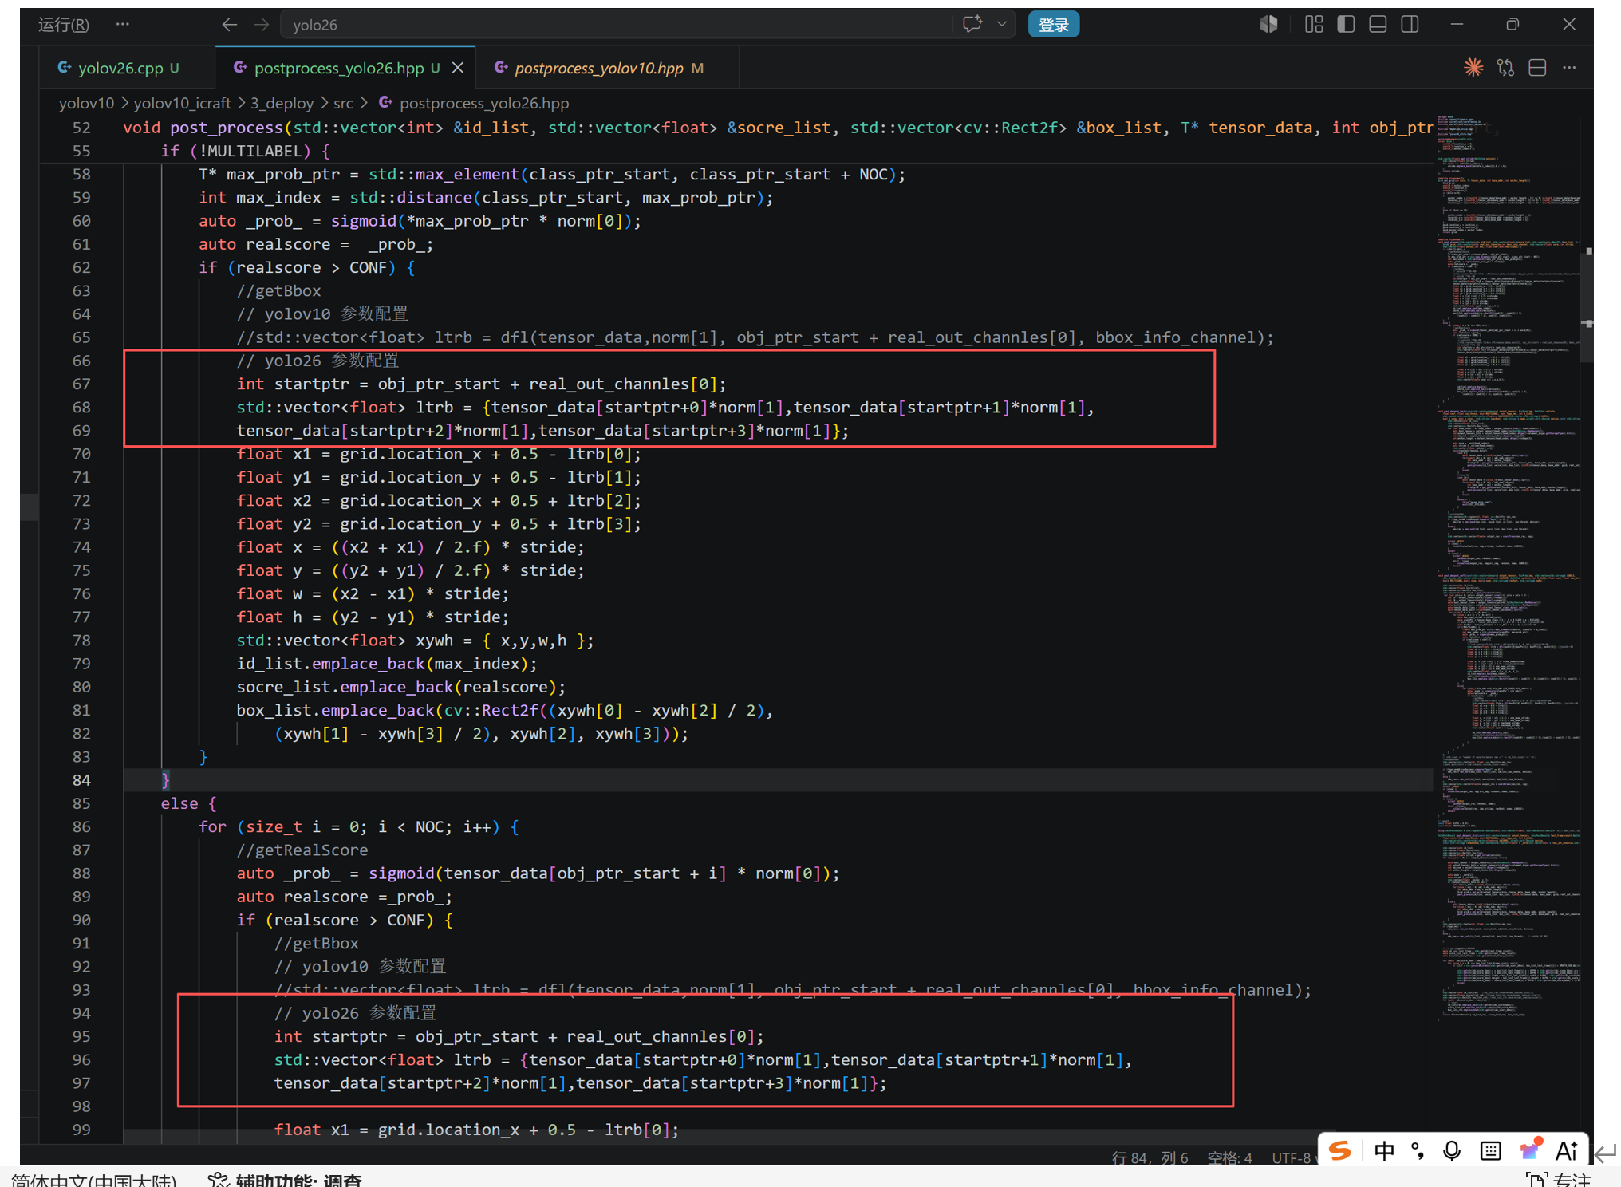Screen dimensions: 1621x1187
Task: Split the editor with the split icon
Action: pos(1537,69)
